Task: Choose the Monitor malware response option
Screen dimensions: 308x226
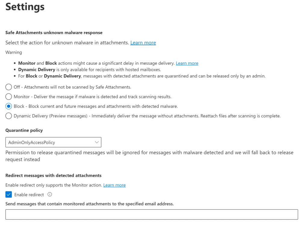Action: [x=8, y=96]
